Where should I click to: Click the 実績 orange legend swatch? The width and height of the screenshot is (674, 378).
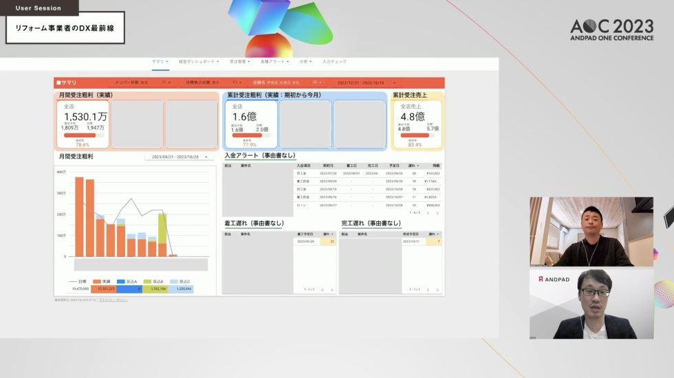97,282
